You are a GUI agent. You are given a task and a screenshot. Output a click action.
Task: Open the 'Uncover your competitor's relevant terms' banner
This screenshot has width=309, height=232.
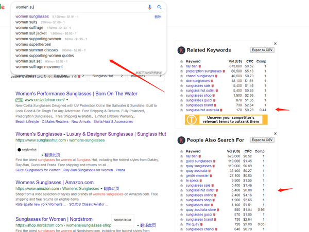[x=226, y=120]
